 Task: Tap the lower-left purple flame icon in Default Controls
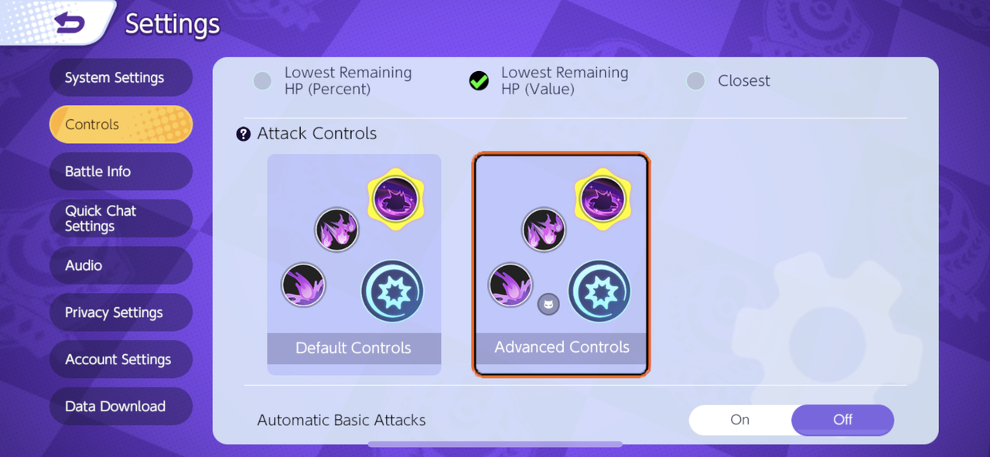303,285
